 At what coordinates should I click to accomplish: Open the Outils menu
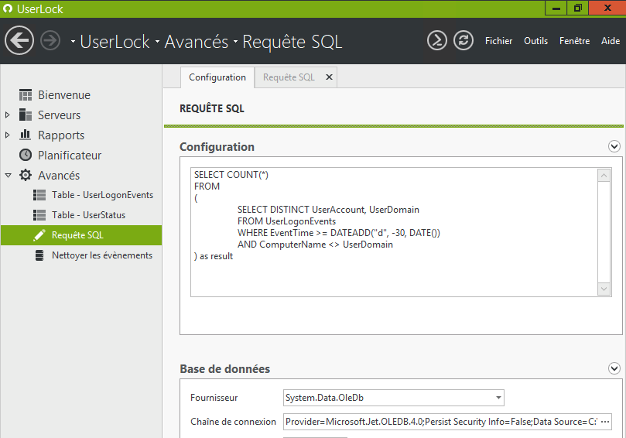535,41
